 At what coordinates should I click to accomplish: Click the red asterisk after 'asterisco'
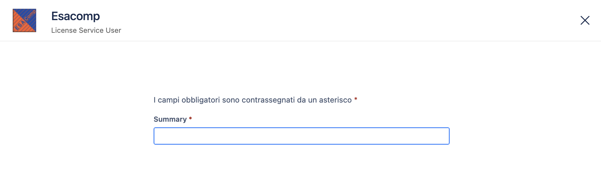356,99
